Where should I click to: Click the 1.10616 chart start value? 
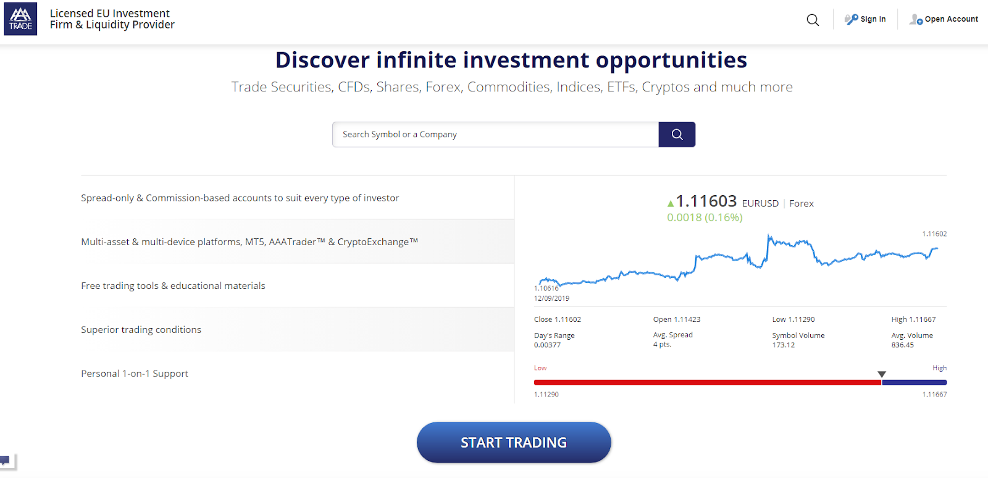546,288
